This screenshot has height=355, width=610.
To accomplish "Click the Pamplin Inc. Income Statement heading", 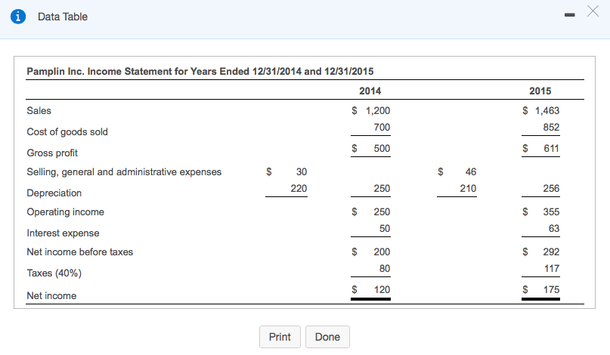I will [x=200, y=72].
